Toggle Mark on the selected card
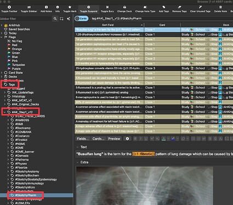 pyautogui.click(x=70, y=9)
